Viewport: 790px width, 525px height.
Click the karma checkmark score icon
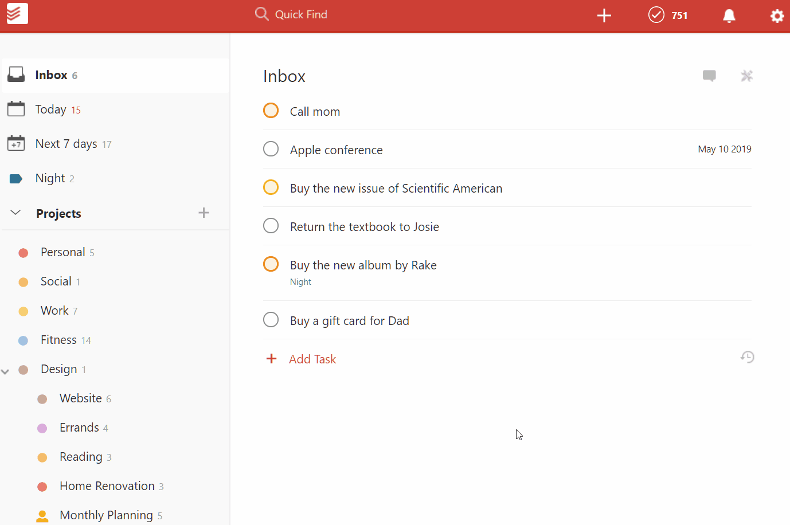click(x=656, y=15)
